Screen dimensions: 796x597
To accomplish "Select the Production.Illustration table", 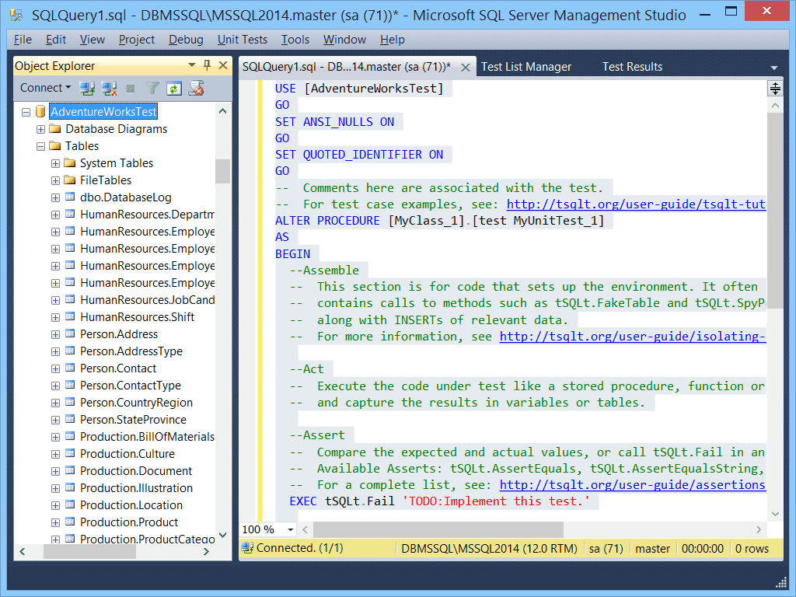I will tap(137, 488).
